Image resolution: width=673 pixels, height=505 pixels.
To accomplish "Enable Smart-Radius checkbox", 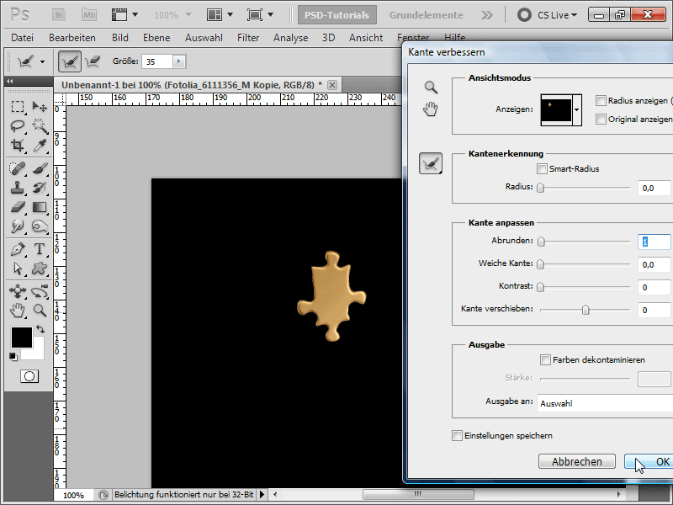I will (x=542, y=169).
